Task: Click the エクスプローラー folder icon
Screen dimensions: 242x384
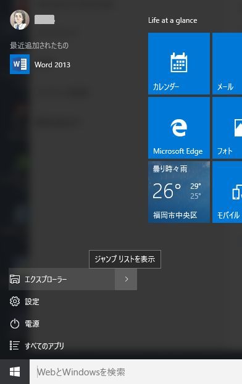Action: point(15,279)
